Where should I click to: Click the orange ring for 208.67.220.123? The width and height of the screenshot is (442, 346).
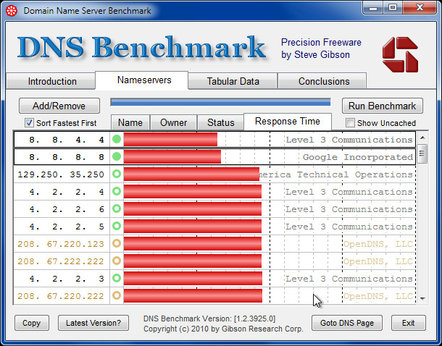click(x=117, y=243)
